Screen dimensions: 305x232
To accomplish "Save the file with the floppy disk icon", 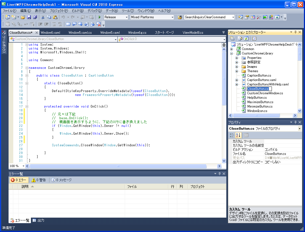I will 29,17.
